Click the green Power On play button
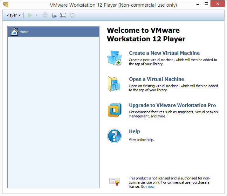The width and height of the screenshot is (227, 196). tap(30, 15)
